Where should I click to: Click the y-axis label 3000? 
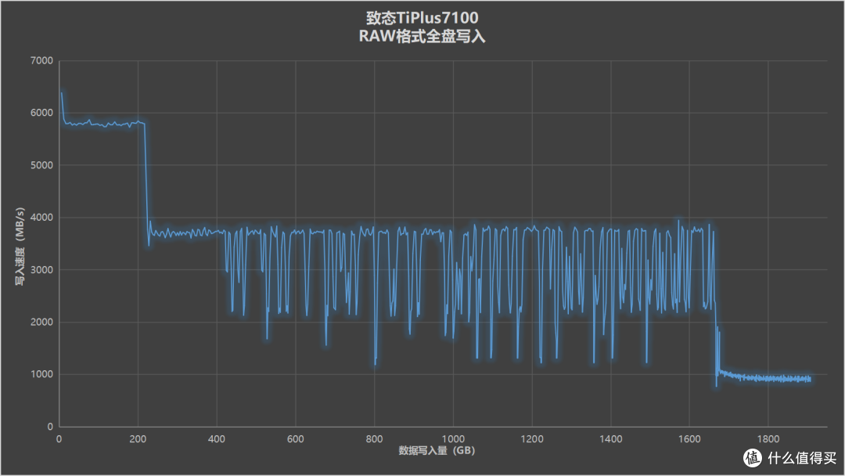41,270
